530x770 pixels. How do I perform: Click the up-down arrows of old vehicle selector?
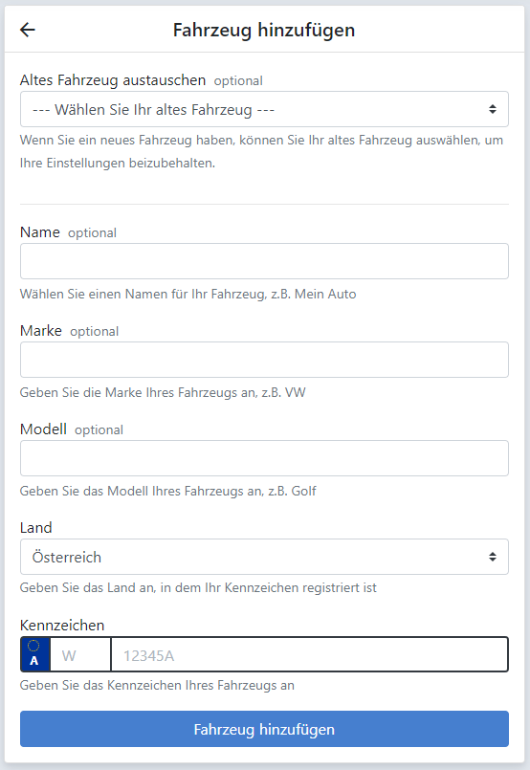coord(492,109)
